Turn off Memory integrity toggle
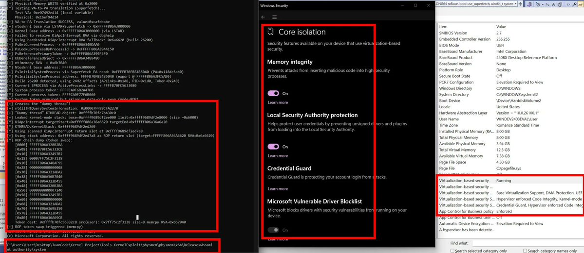 [273, 93]
